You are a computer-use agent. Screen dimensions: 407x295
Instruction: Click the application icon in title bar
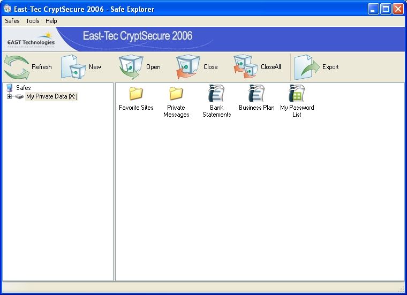(7, 9)
